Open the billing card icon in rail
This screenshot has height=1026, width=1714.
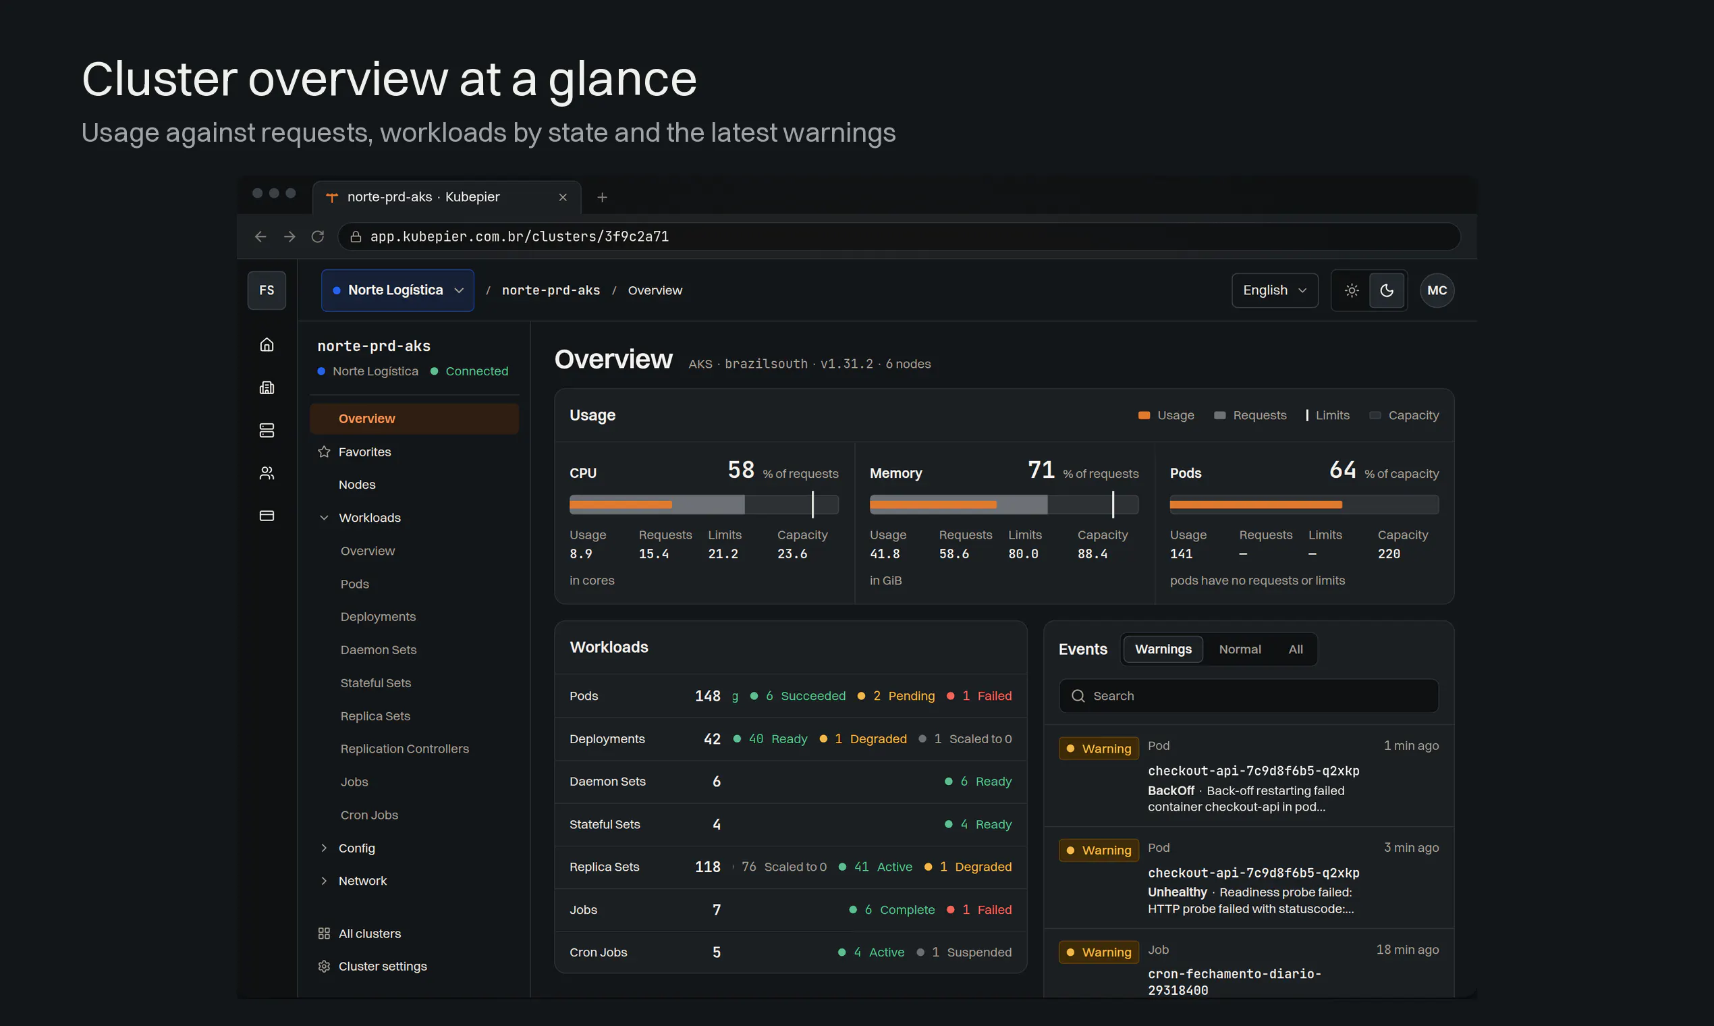tap(267, 516)
